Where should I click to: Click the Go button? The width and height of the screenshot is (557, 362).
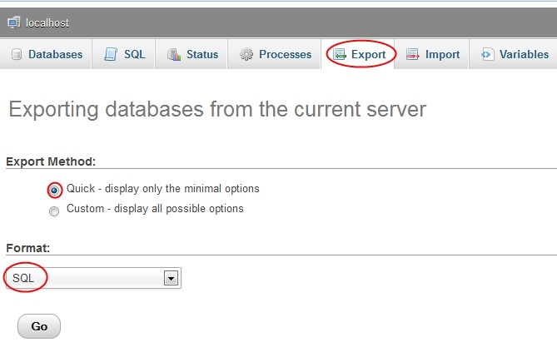point(39,326)
